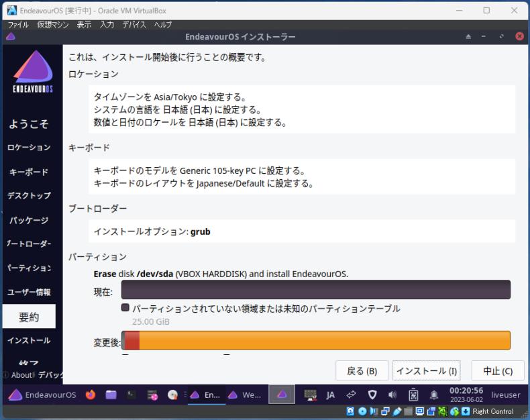Open the shield security tray icon
The height and width of the screenshot is (420, 530).
click(x=372, y=395)
